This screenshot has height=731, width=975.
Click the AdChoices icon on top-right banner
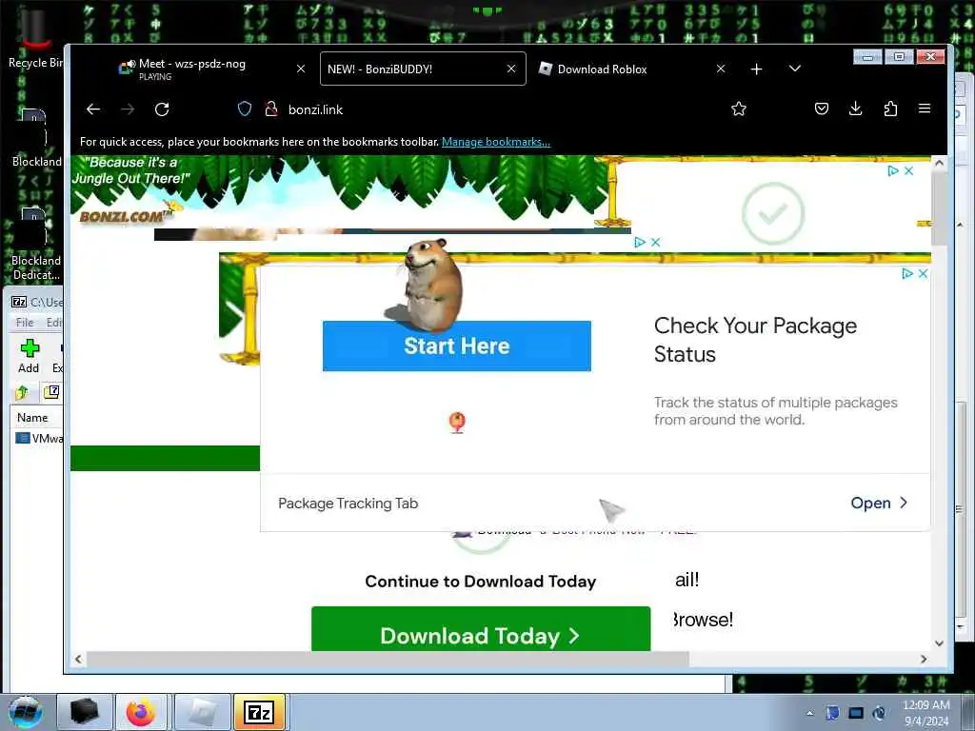893,171
